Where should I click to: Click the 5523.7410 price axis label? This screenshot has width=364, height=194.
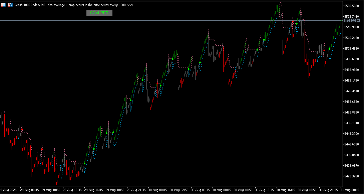pos(351,16)
